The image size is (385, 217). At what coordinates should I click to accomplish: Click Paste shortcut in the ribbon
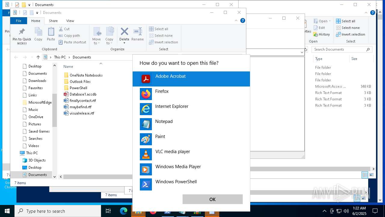click(72, 42)
